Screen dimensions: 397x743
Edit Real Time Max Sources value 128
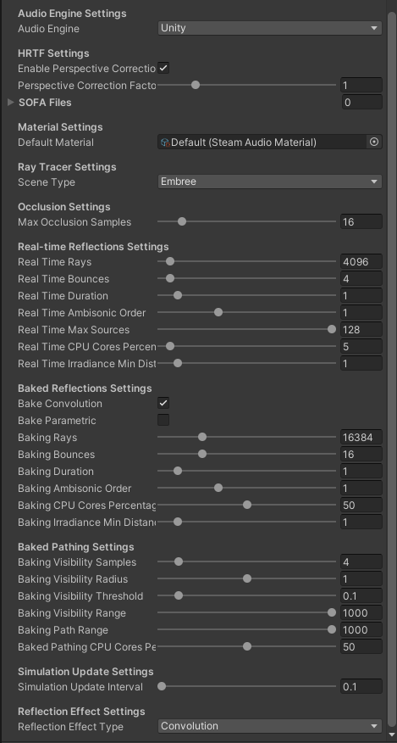pos(361,329)
